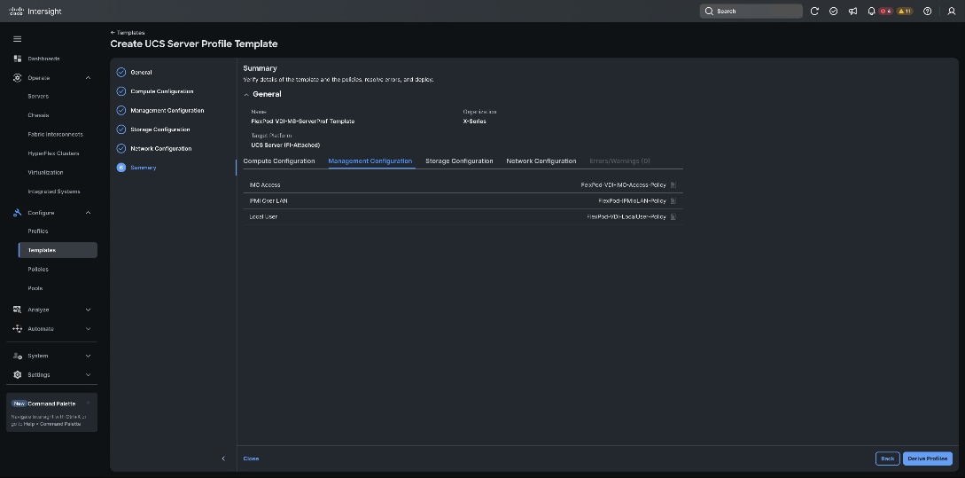Click the Back button
Screen dimensions: 965x478
[887, 458]
